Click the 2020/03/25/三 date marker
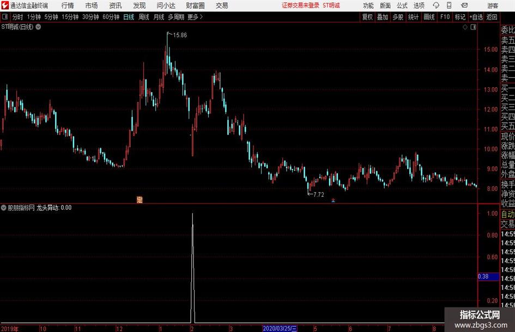 [x=280, y=329]
